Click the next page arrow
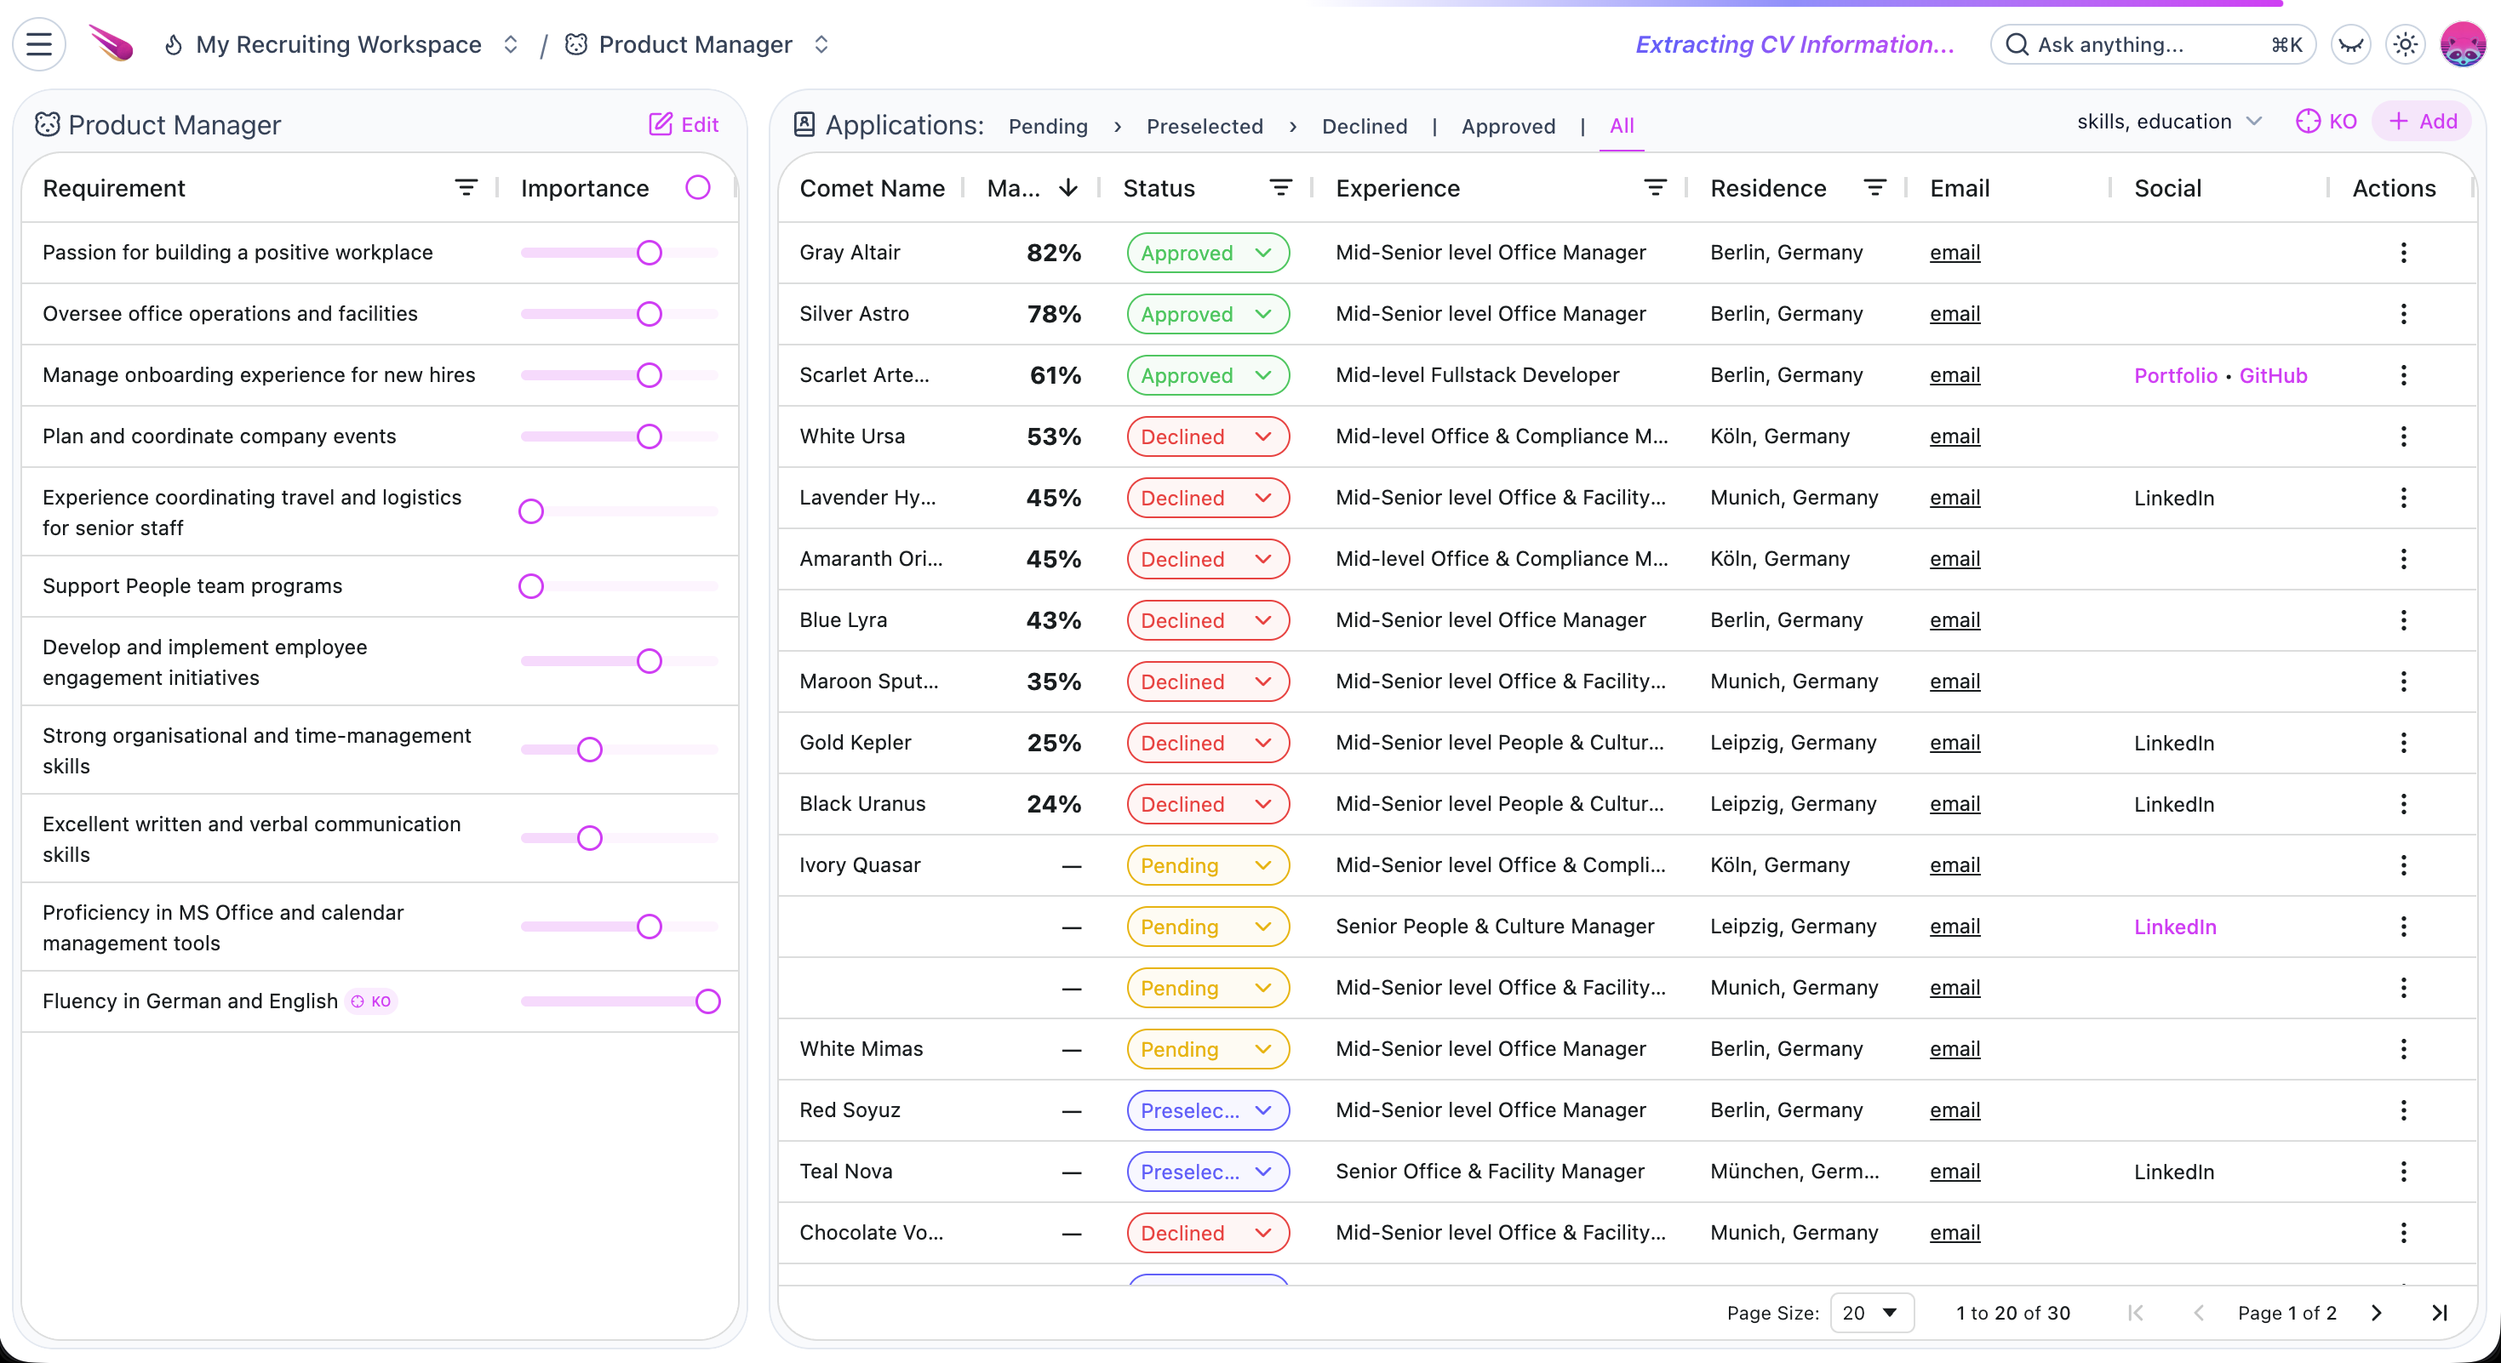 click(2376, 1313)
